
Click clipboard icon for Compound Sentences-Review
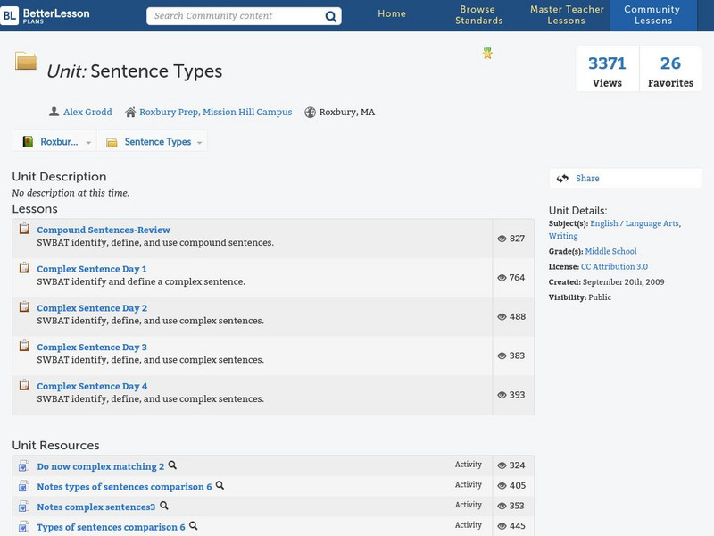point(25,230)
